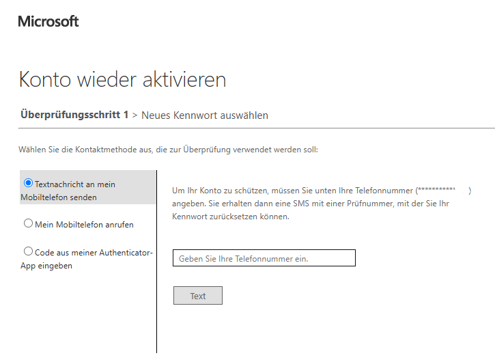Click the horizontal line under step header
495x360 pixels.
256,128
